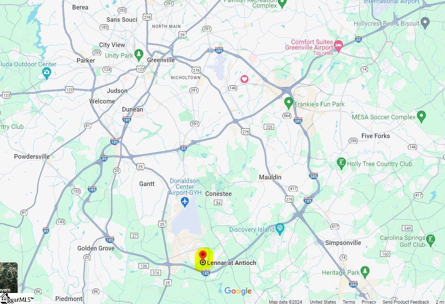Click the Google logo on map
The image size is (445, 304).
click(238, 291)
